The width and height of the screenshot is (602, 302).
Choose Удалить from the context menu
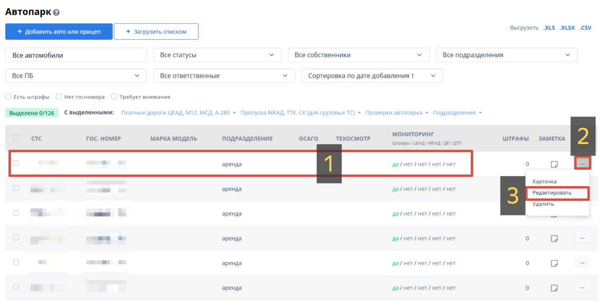pos(543,204)
